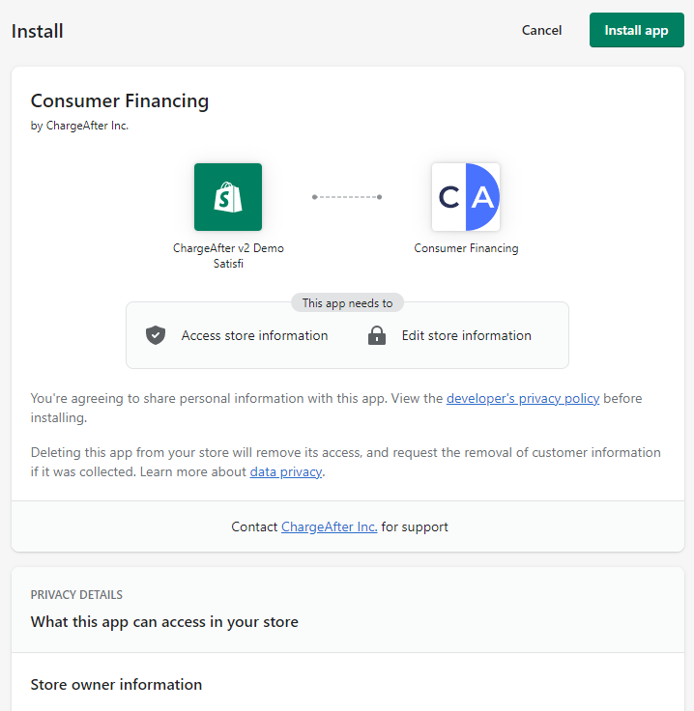Select the 'Access store information' text
The height and width of the screenshot is (711, 694).
click(x=254, y=335)
